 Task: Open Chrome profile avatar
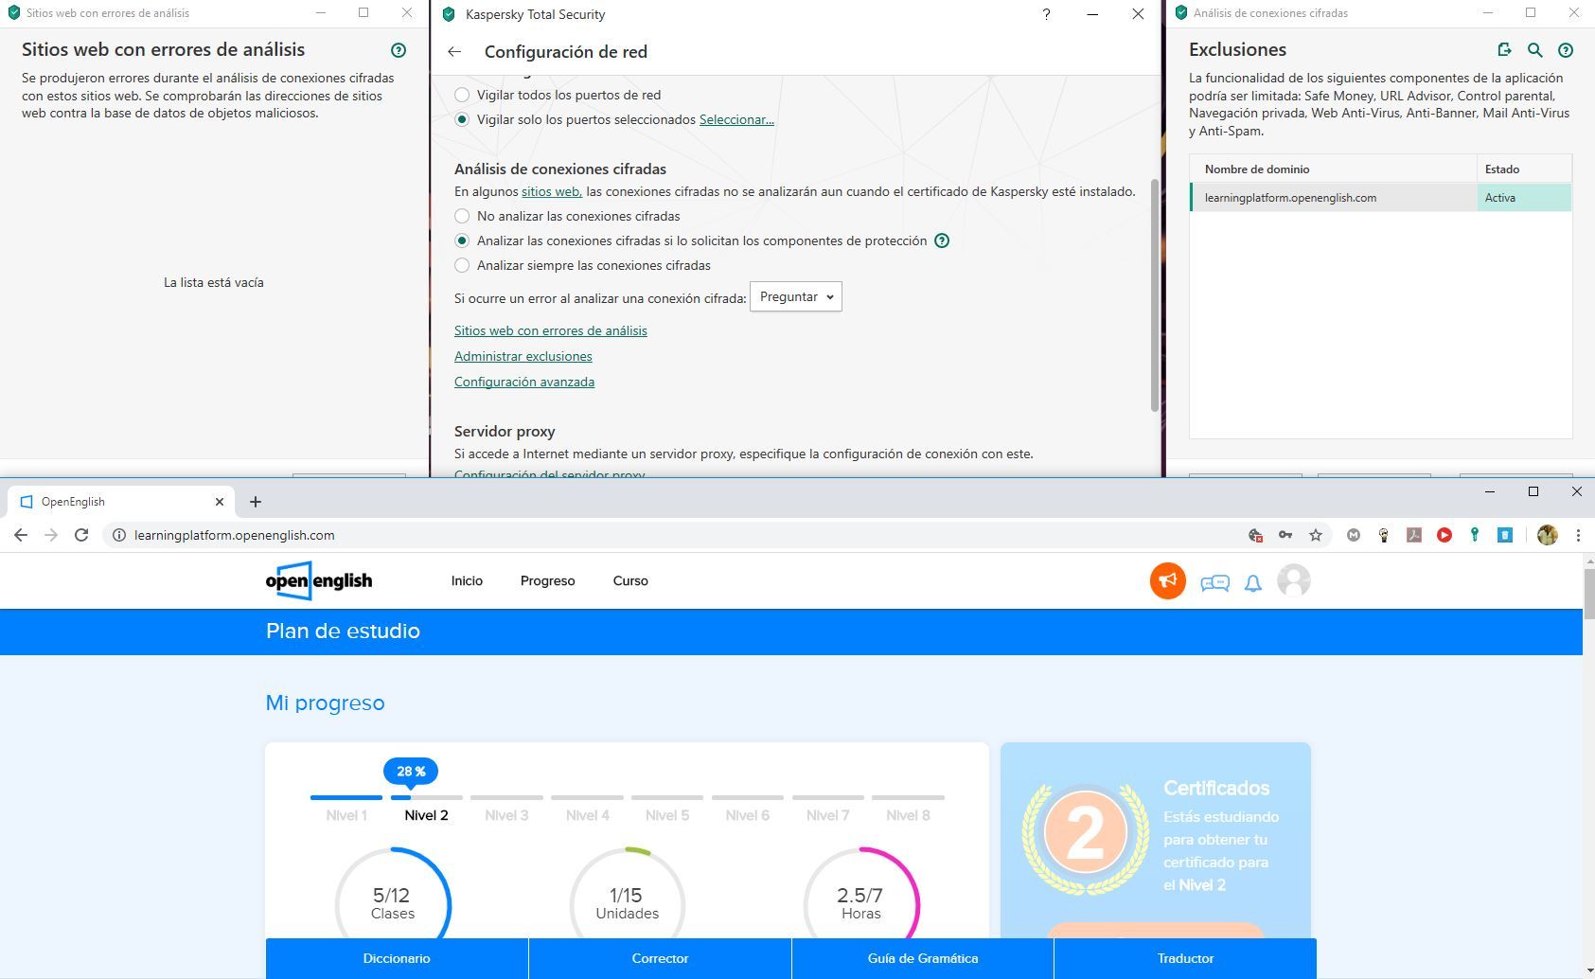point(1548,535)
